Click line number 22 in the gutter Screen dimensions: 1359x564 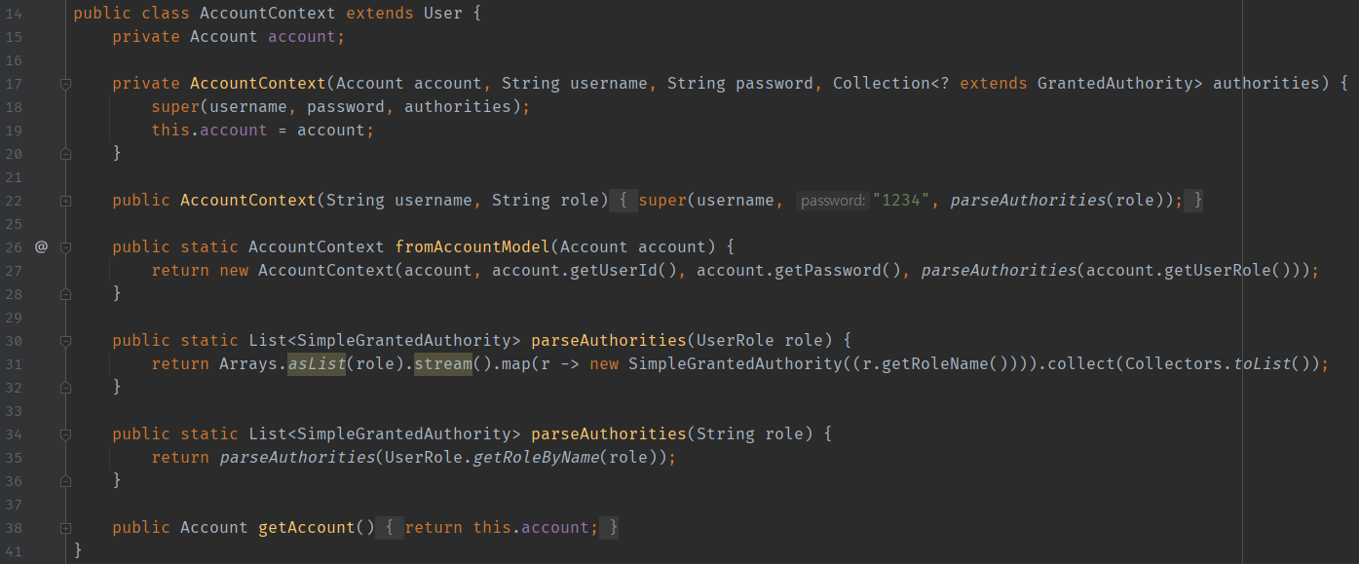(13, 201)
